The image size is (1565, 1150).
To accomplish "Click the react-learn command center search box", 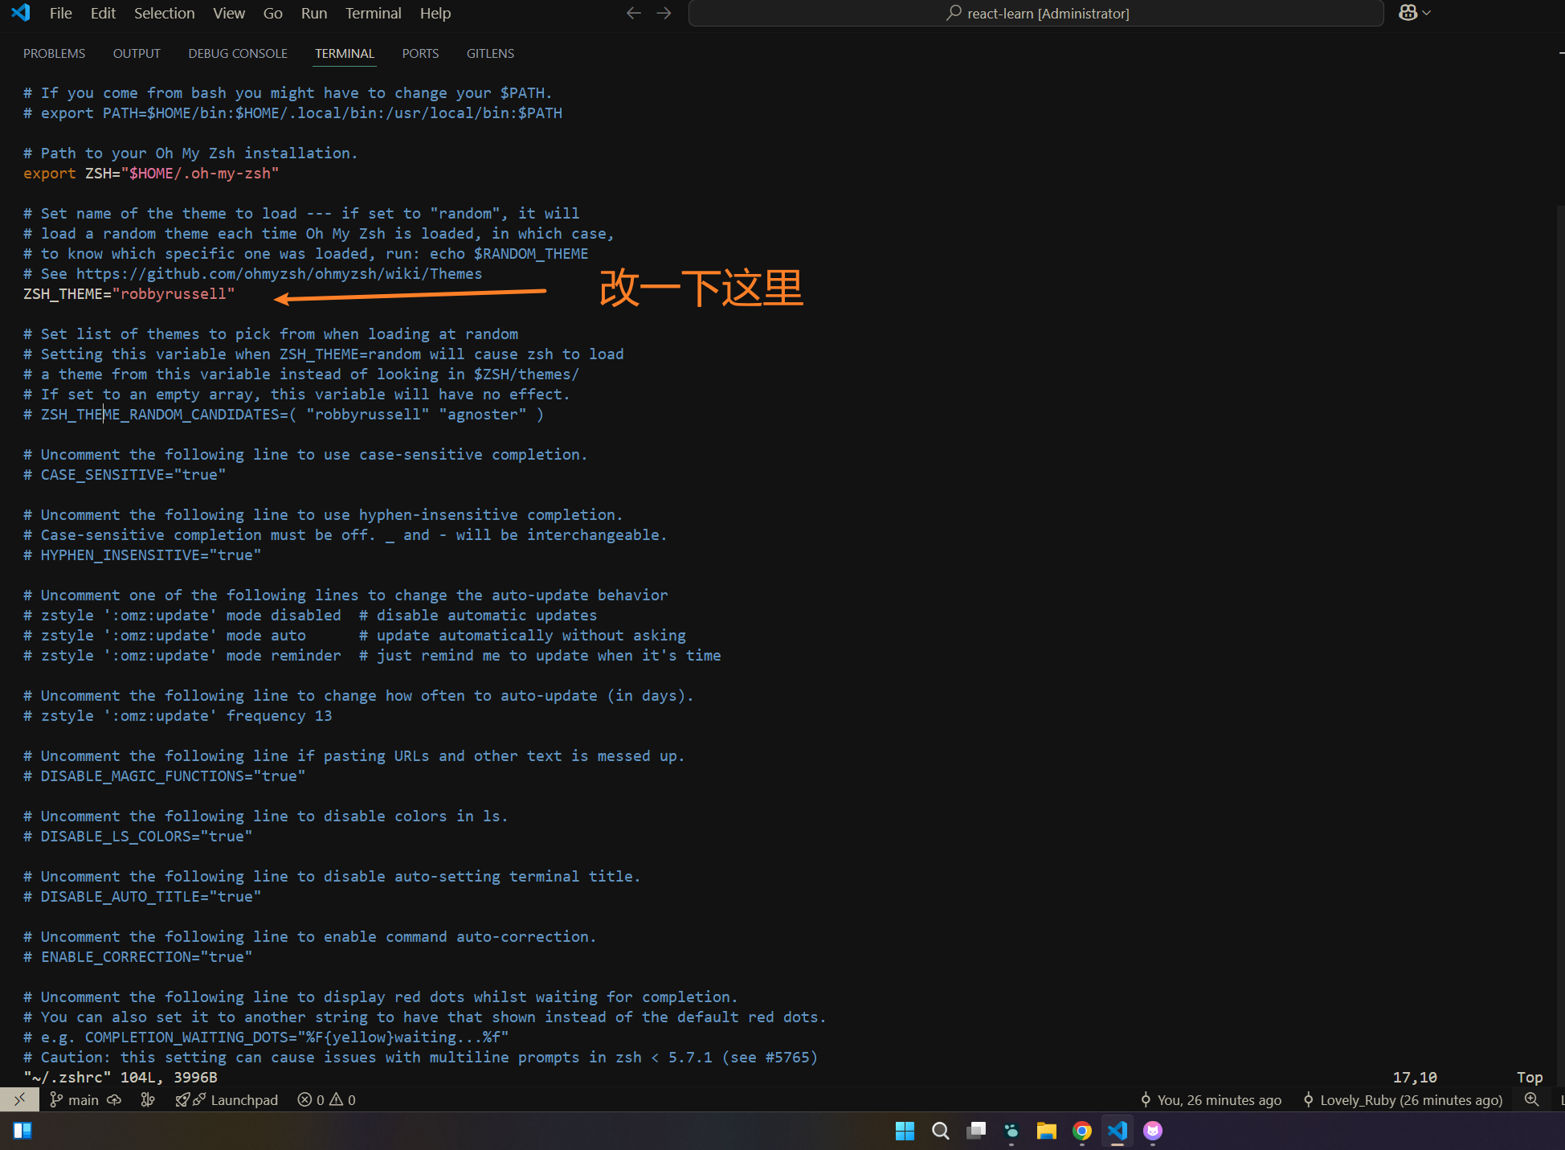I will [1036, 13].
